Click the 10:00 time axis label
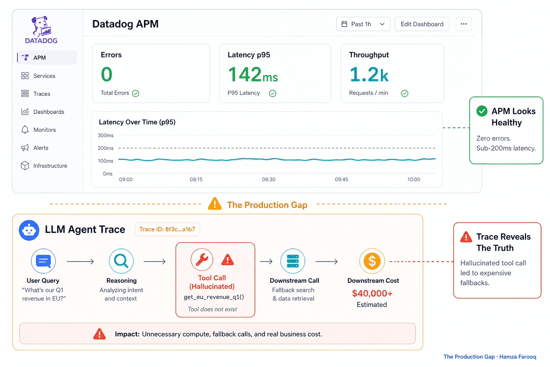 (414, 180)
